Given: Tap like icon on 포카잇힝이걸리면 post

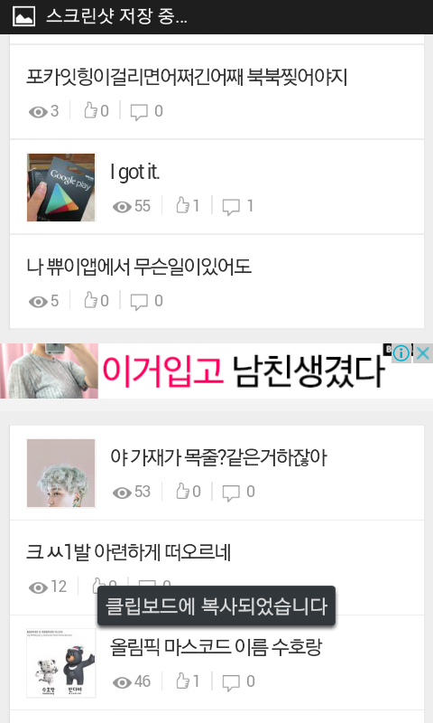Looking at the screenshot, I should coord(90,110).
